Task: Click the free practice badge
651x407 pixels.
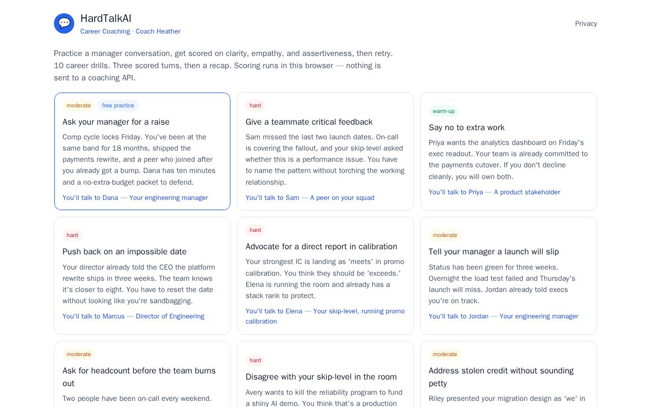Action: (x=118, y=106)
